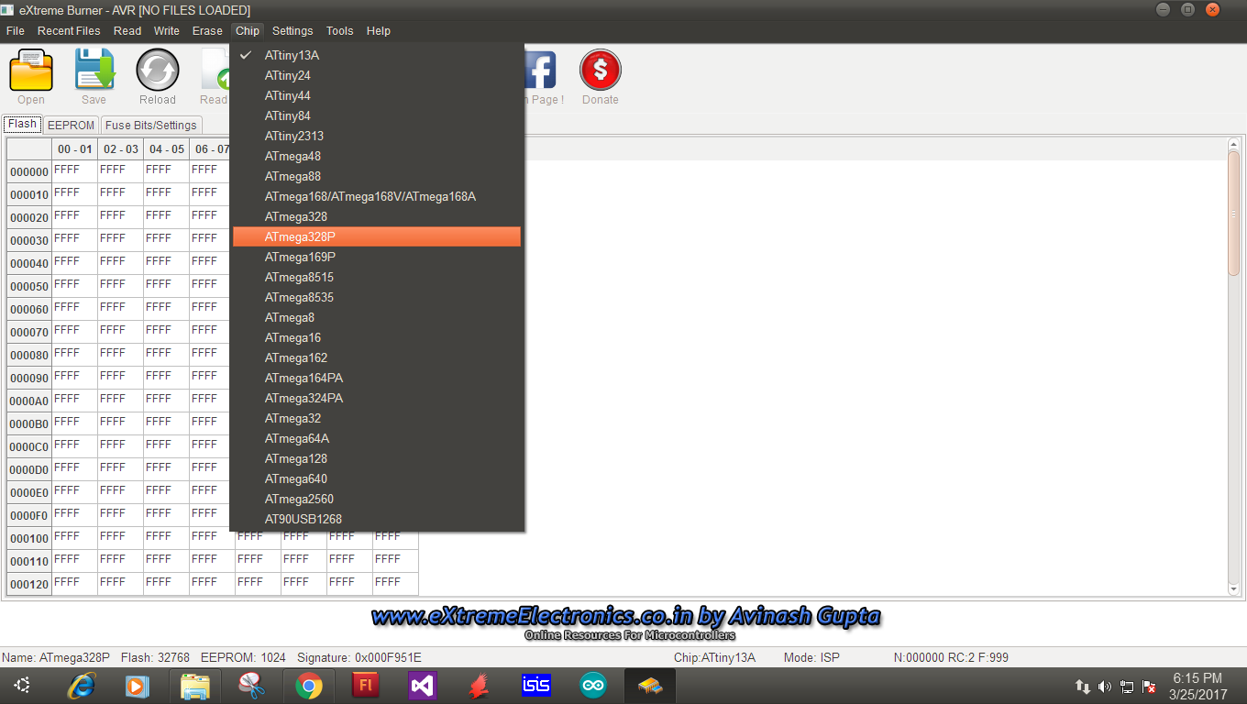Click the vertical scrollbar thumb
Image resolution: width=1247 pixels, height=704 pixels.
pos(1233,214)
